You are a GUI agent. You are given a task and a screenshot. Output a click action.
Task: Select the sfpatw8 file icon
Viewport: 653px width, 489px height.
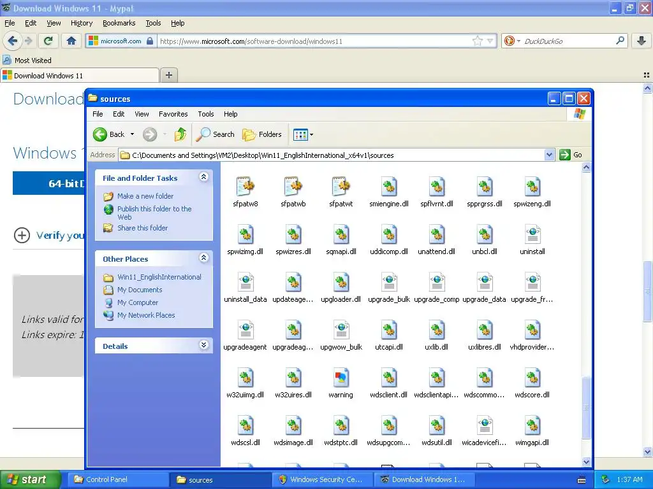click(246, 187)
